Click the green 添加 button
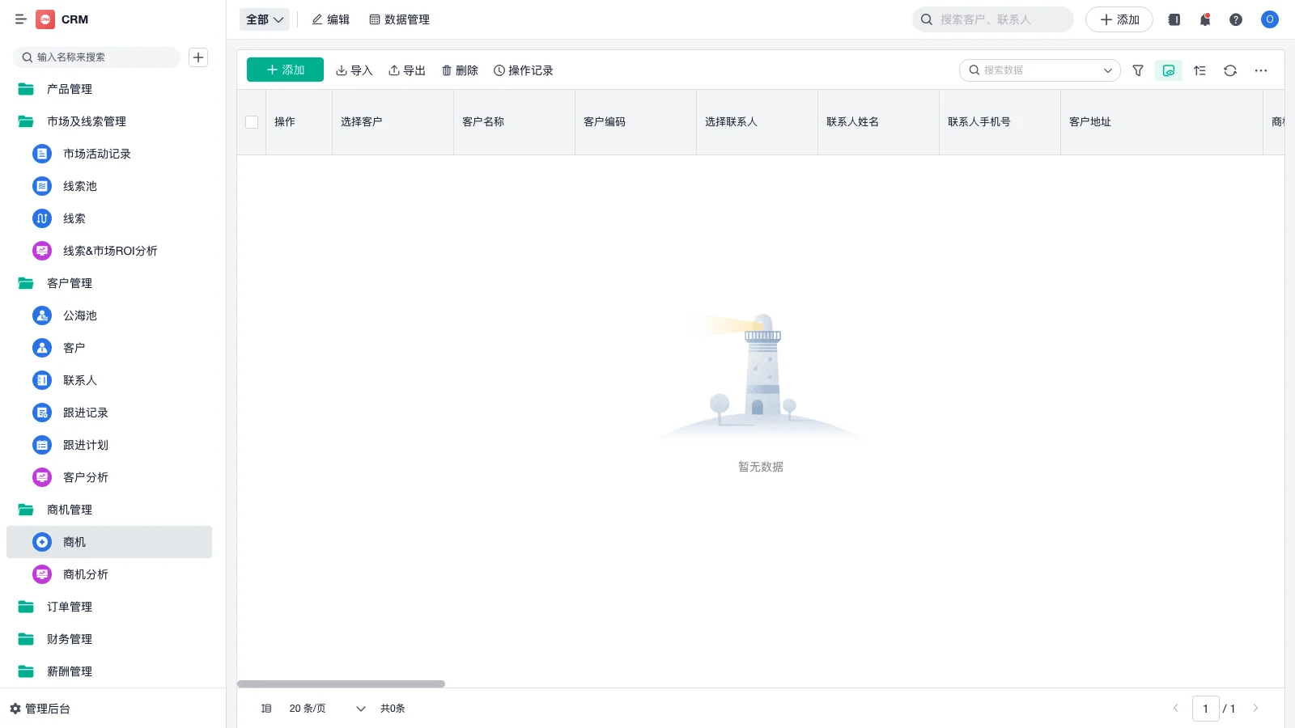Screen dimensions: 1295x728 click(x=284, y=70)
